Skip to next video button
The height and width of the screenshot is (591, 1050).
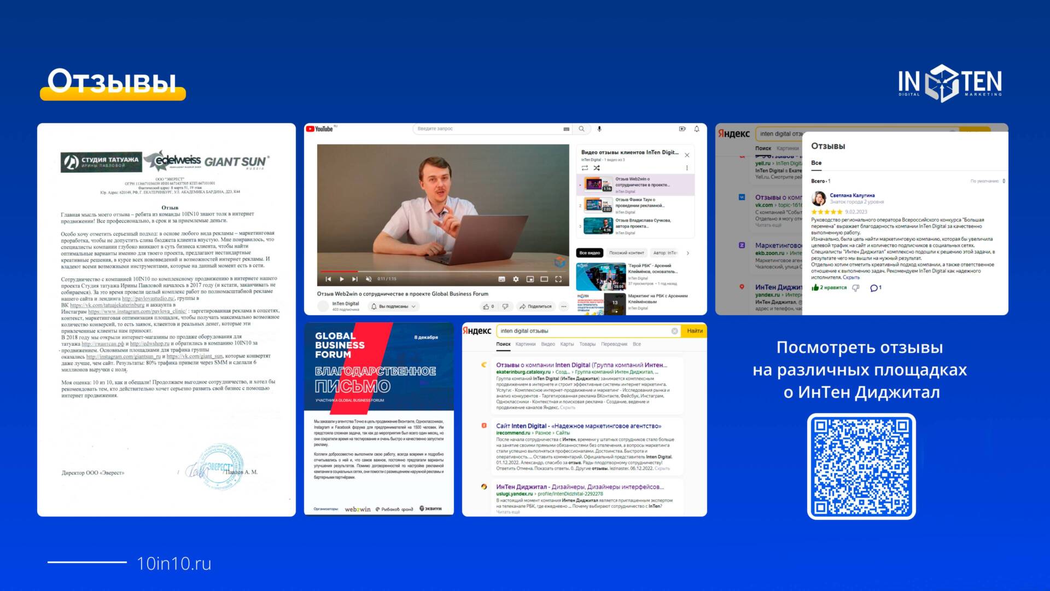pos(354,279)
